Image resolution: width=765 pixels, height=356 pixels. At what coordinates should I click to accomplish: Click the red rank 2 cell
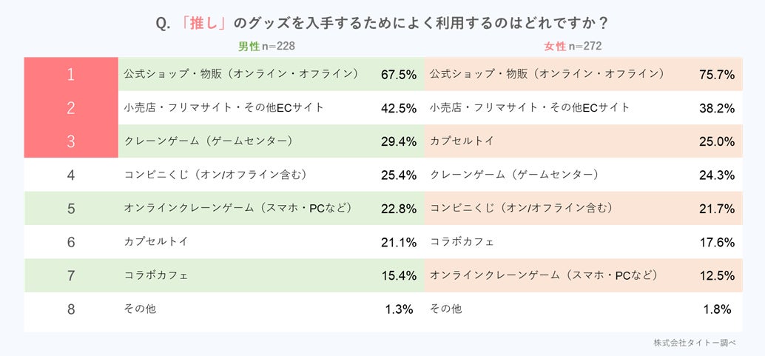tap(71, 108)
